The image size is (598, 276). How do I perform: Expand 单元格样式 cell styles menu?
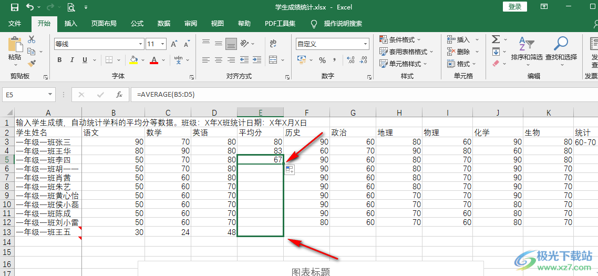coord(403,64)
